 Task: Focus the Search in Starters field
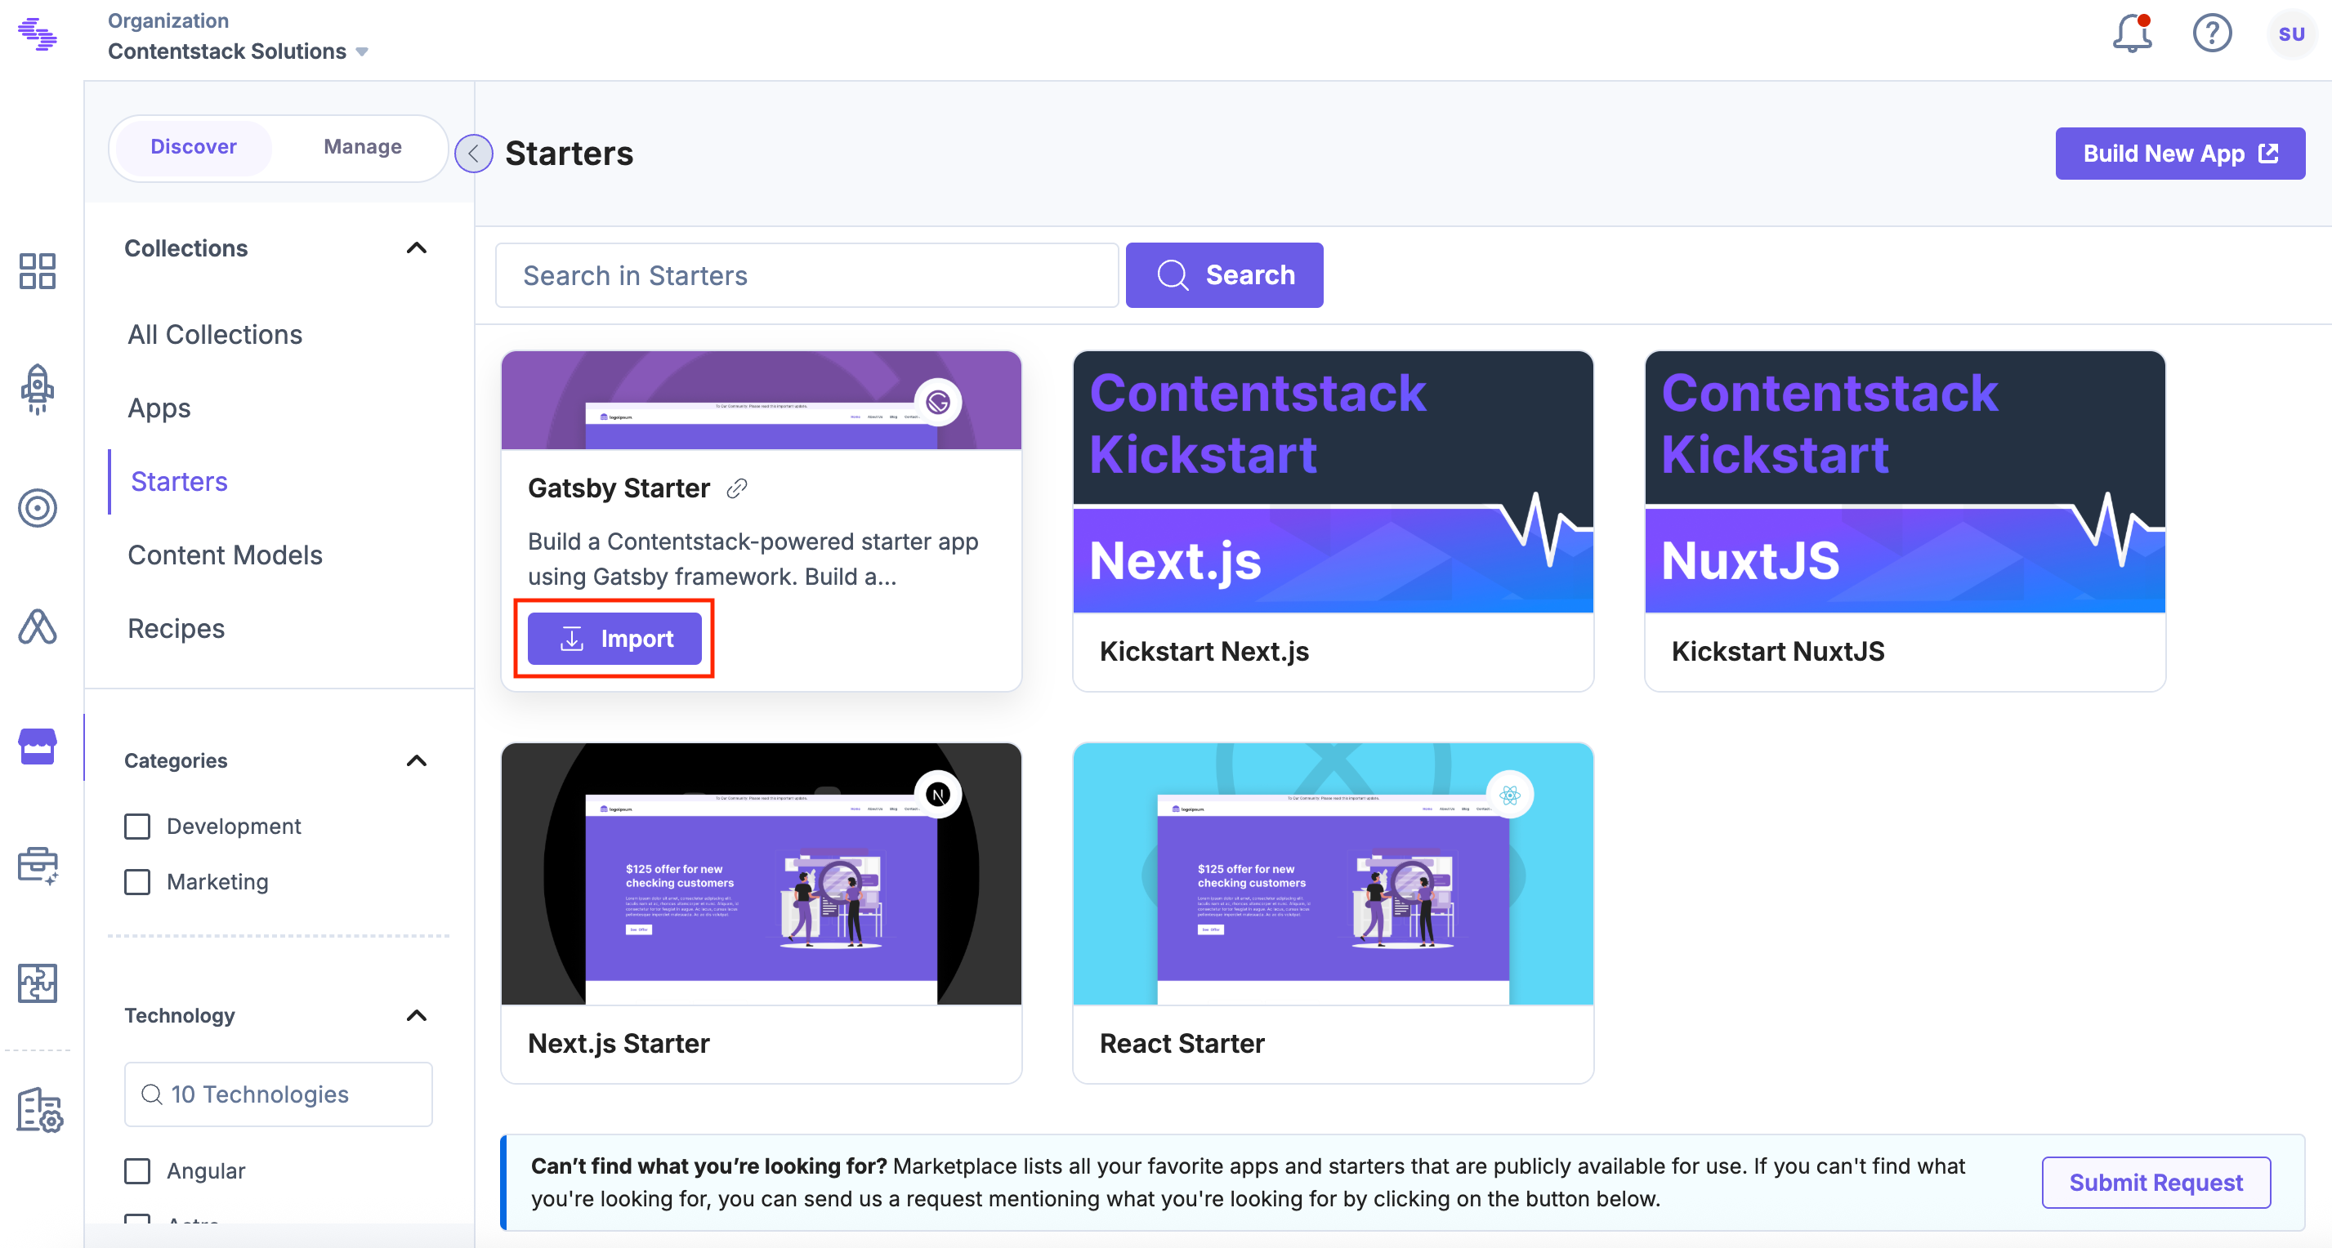[806, 275]
